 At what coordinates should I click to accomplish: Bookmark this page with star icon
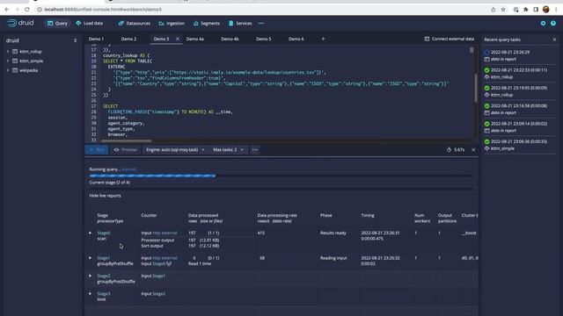(503, 10)
